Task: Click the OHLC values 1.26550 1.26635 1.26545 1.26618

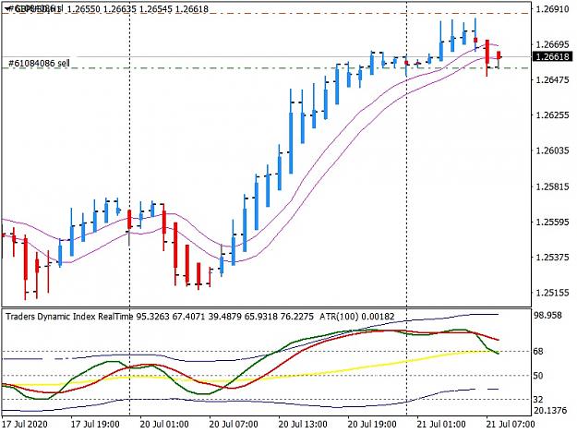Action: [x=138, y=9]
